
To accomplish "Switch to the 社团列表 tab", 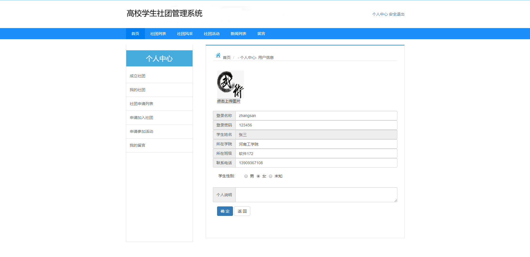I will 158,33.
